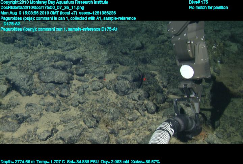Click the white round light on manipulator arm
Image resolution: width=243 pixels, height=164 pixels.
click(x=186, y=71)
